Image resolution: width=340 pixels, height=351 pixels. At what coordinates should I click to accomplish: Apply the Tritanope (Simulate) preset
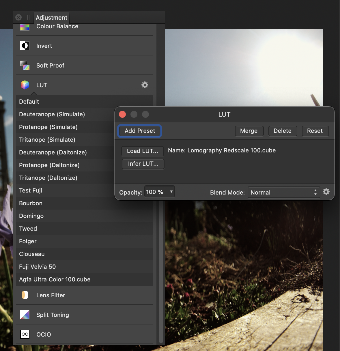click(65, 140)
